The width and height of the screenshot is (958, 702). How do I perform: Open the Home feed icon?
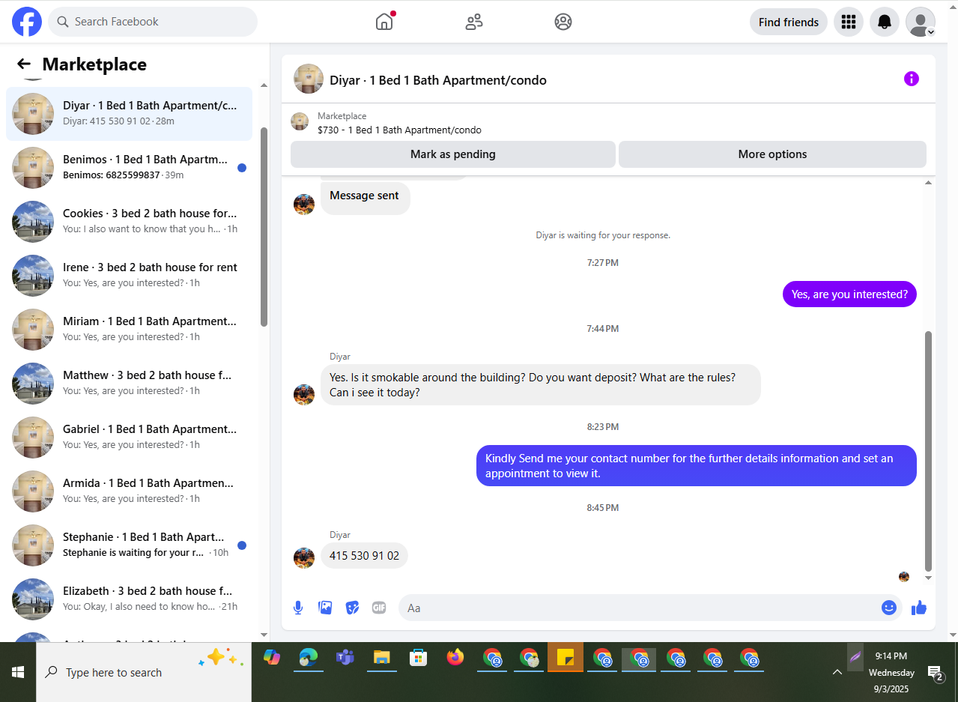pos(384,22)
